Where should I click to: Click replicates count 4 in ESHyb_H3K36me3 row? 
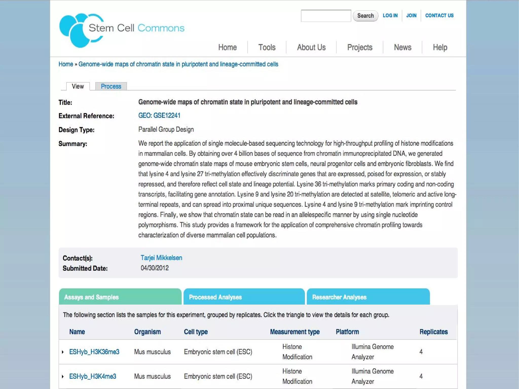point(421,352)
